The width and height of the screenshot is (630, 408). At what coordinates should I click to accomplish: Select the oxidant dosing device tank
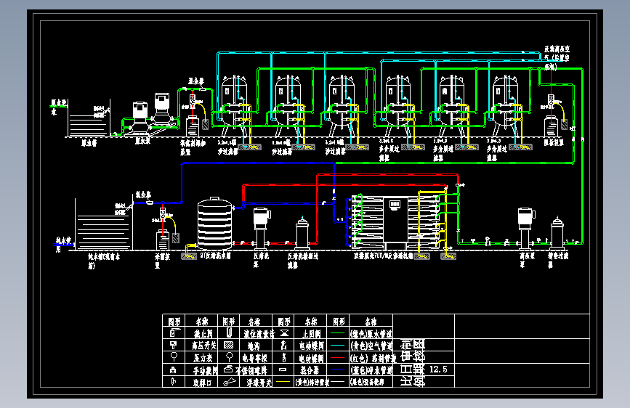click(x=193, y=126)
